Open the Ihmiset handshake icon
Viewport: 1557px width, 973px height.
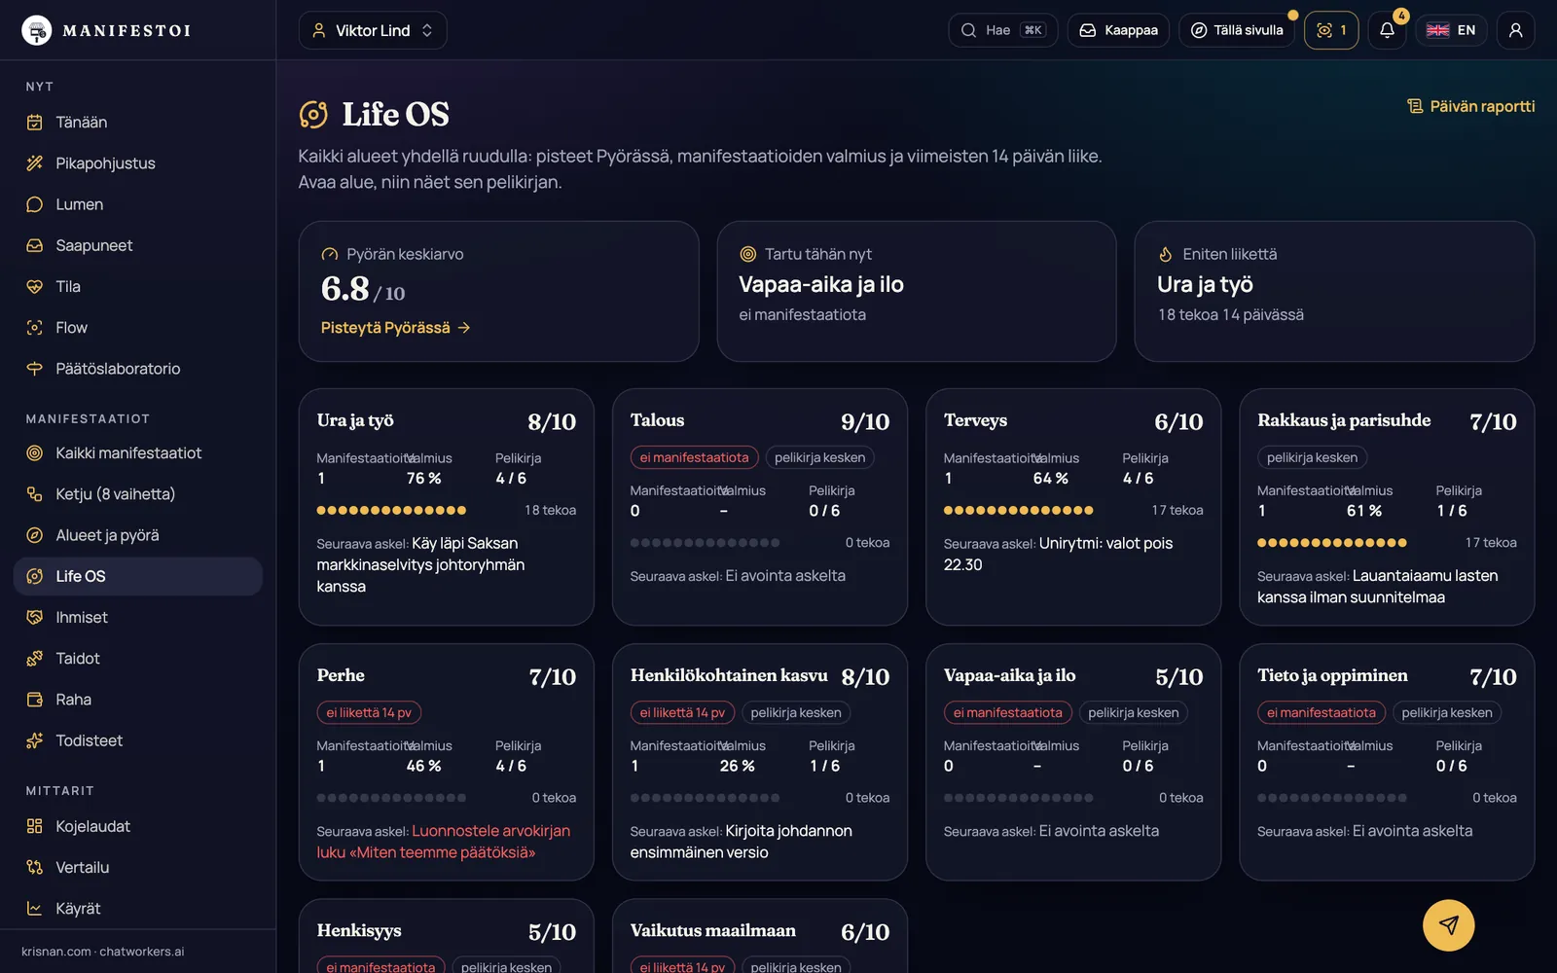click(x=35, y=618)
